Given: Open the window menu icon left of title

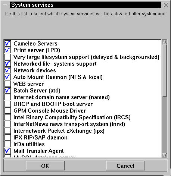Looking at the screenshot, I should click(5, 5).
